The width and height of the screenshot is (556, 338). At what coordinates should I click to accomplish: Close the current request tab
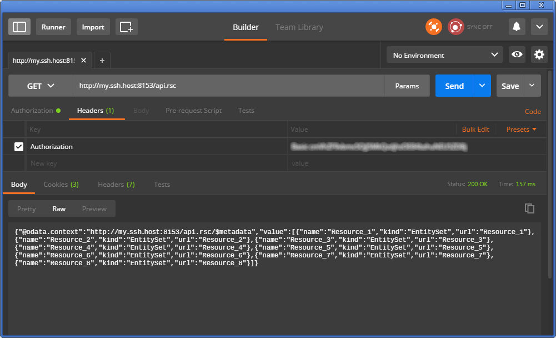click(84, 60)
